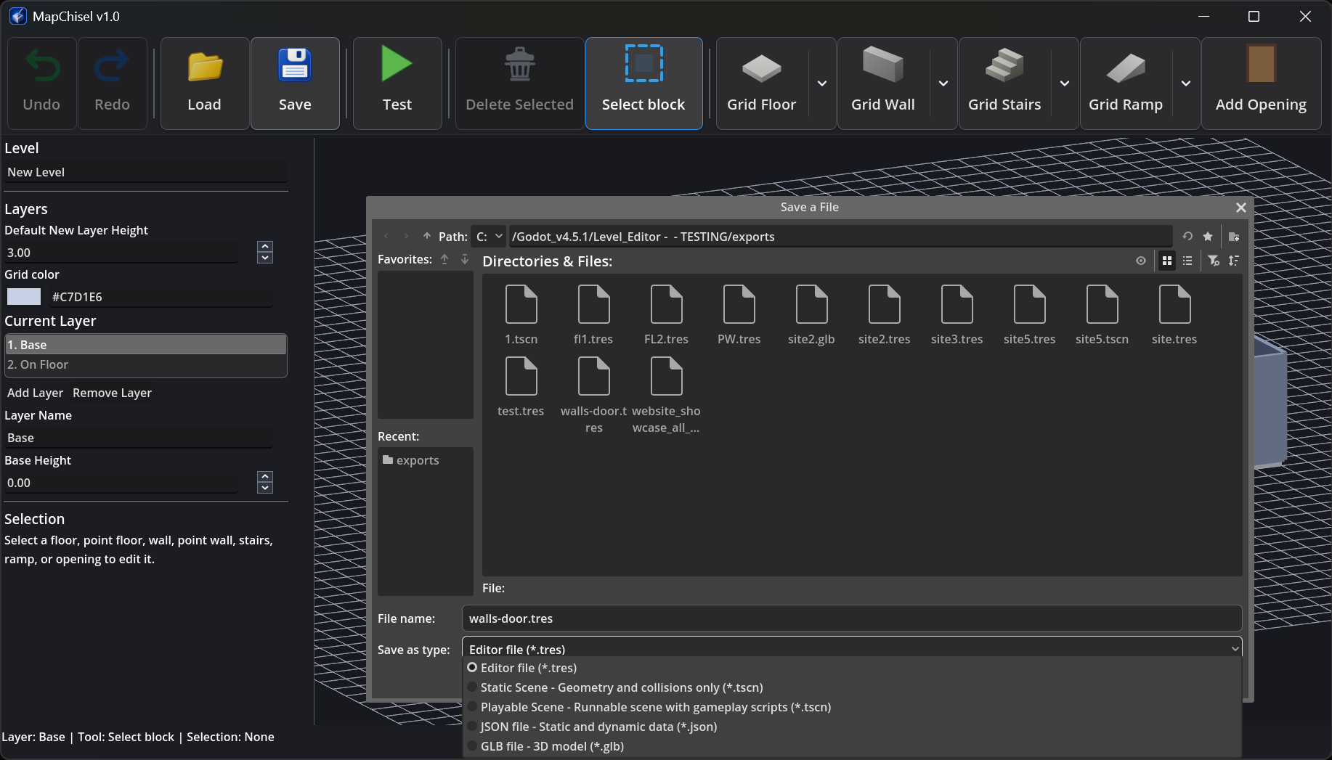Open the Load level folder icon
This screenshot has width=1332, height=760.
pyautogui.click(x=204, y=83)
